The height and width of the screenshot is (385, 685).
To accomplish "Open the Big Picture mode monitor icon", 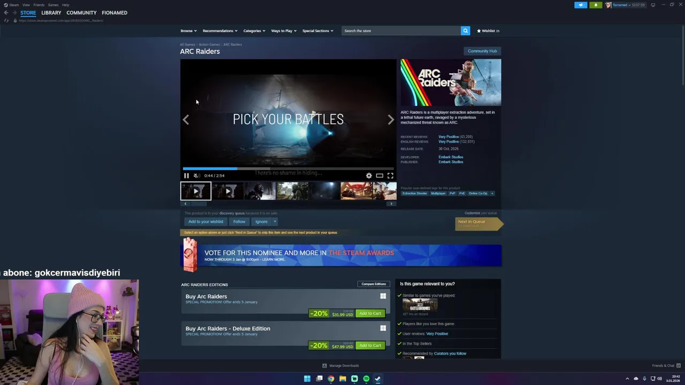I will pos(653,5).
